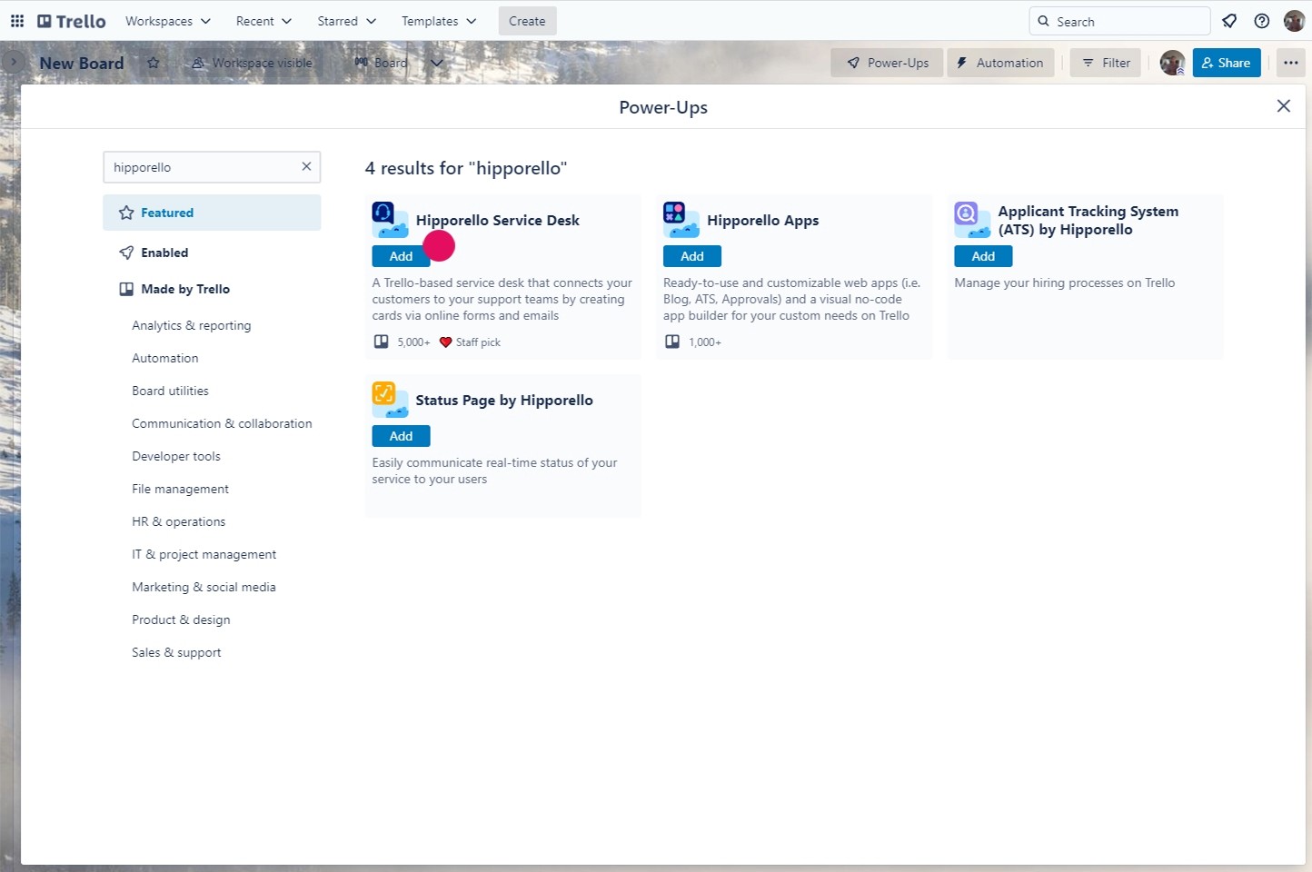Viewport: 1312px width, 872px height.
Task: Expand the sidebar chevron at left edge
Action: click(13, 63)
